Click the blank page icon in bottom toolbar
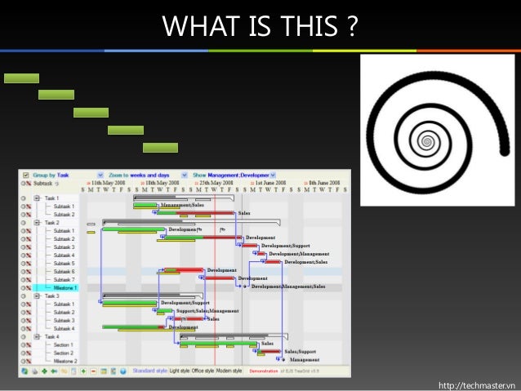This screenshot has width=521, height=391. coord(73,371)
